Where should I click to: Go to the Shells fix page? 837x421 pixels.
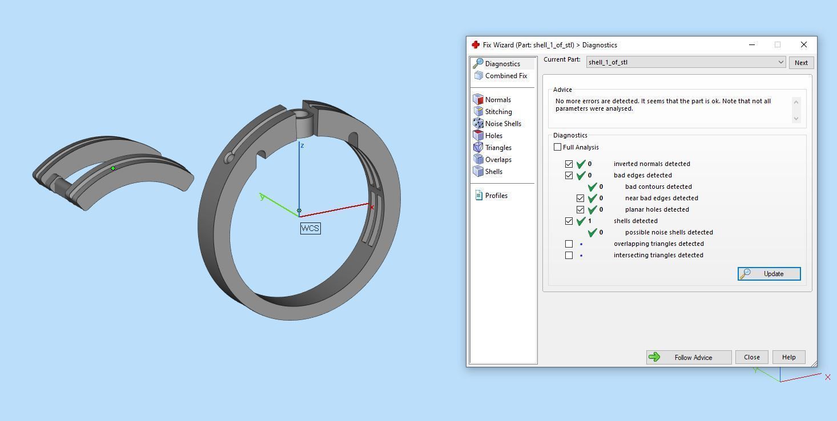click(x=488, y=171)
